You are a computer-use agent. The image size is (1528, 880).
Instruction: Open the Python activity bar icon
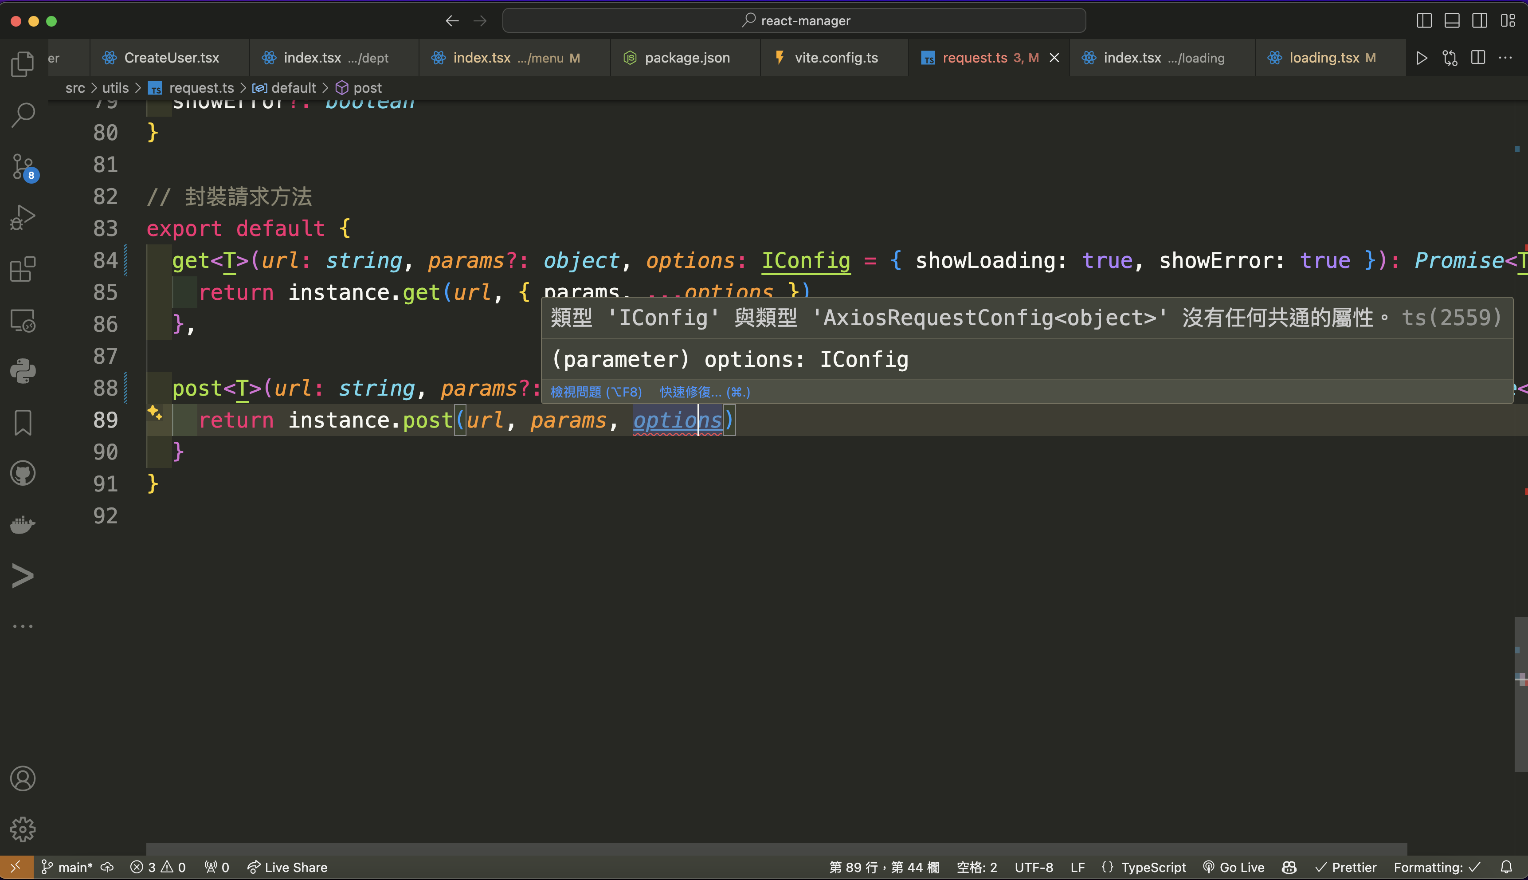[x=23, y=371]
